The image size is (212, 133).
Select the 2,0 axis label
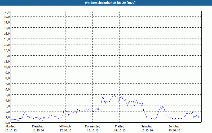pos(8,111)
